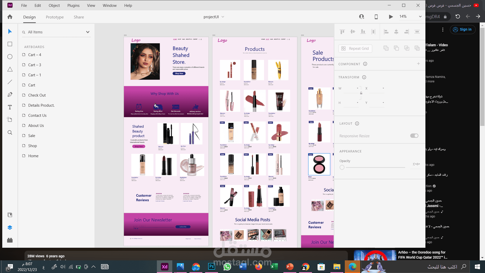Viewport: 485px width, 273px height.
Task: Select the Ellipse tool
Action: coord(10,57)
